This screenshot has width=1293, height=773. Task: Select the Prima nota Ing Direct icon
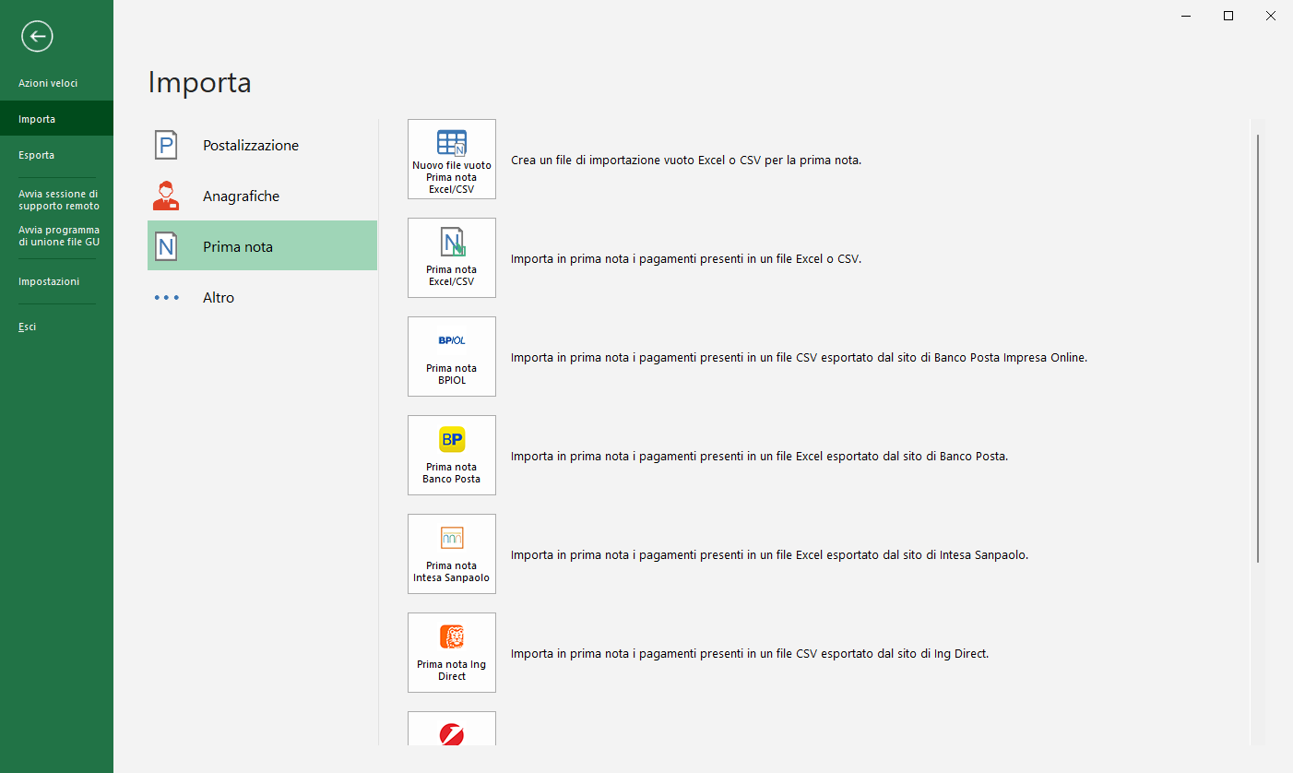(x=452, y=652)
